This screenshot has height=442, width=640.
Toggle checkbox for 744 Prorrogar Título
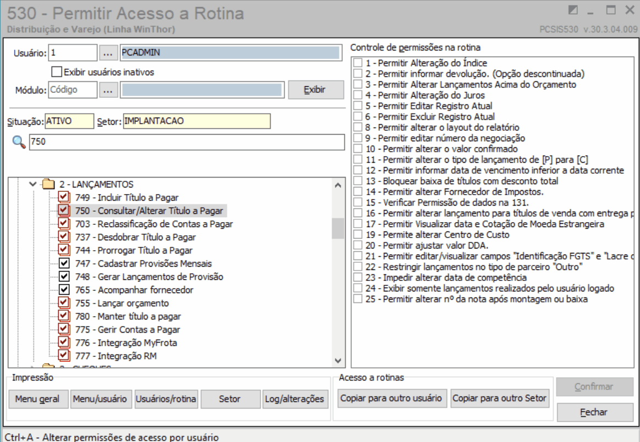64,250
